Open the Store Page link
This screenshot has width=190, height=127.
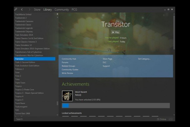pyautogui.click(x=107, y=59)
